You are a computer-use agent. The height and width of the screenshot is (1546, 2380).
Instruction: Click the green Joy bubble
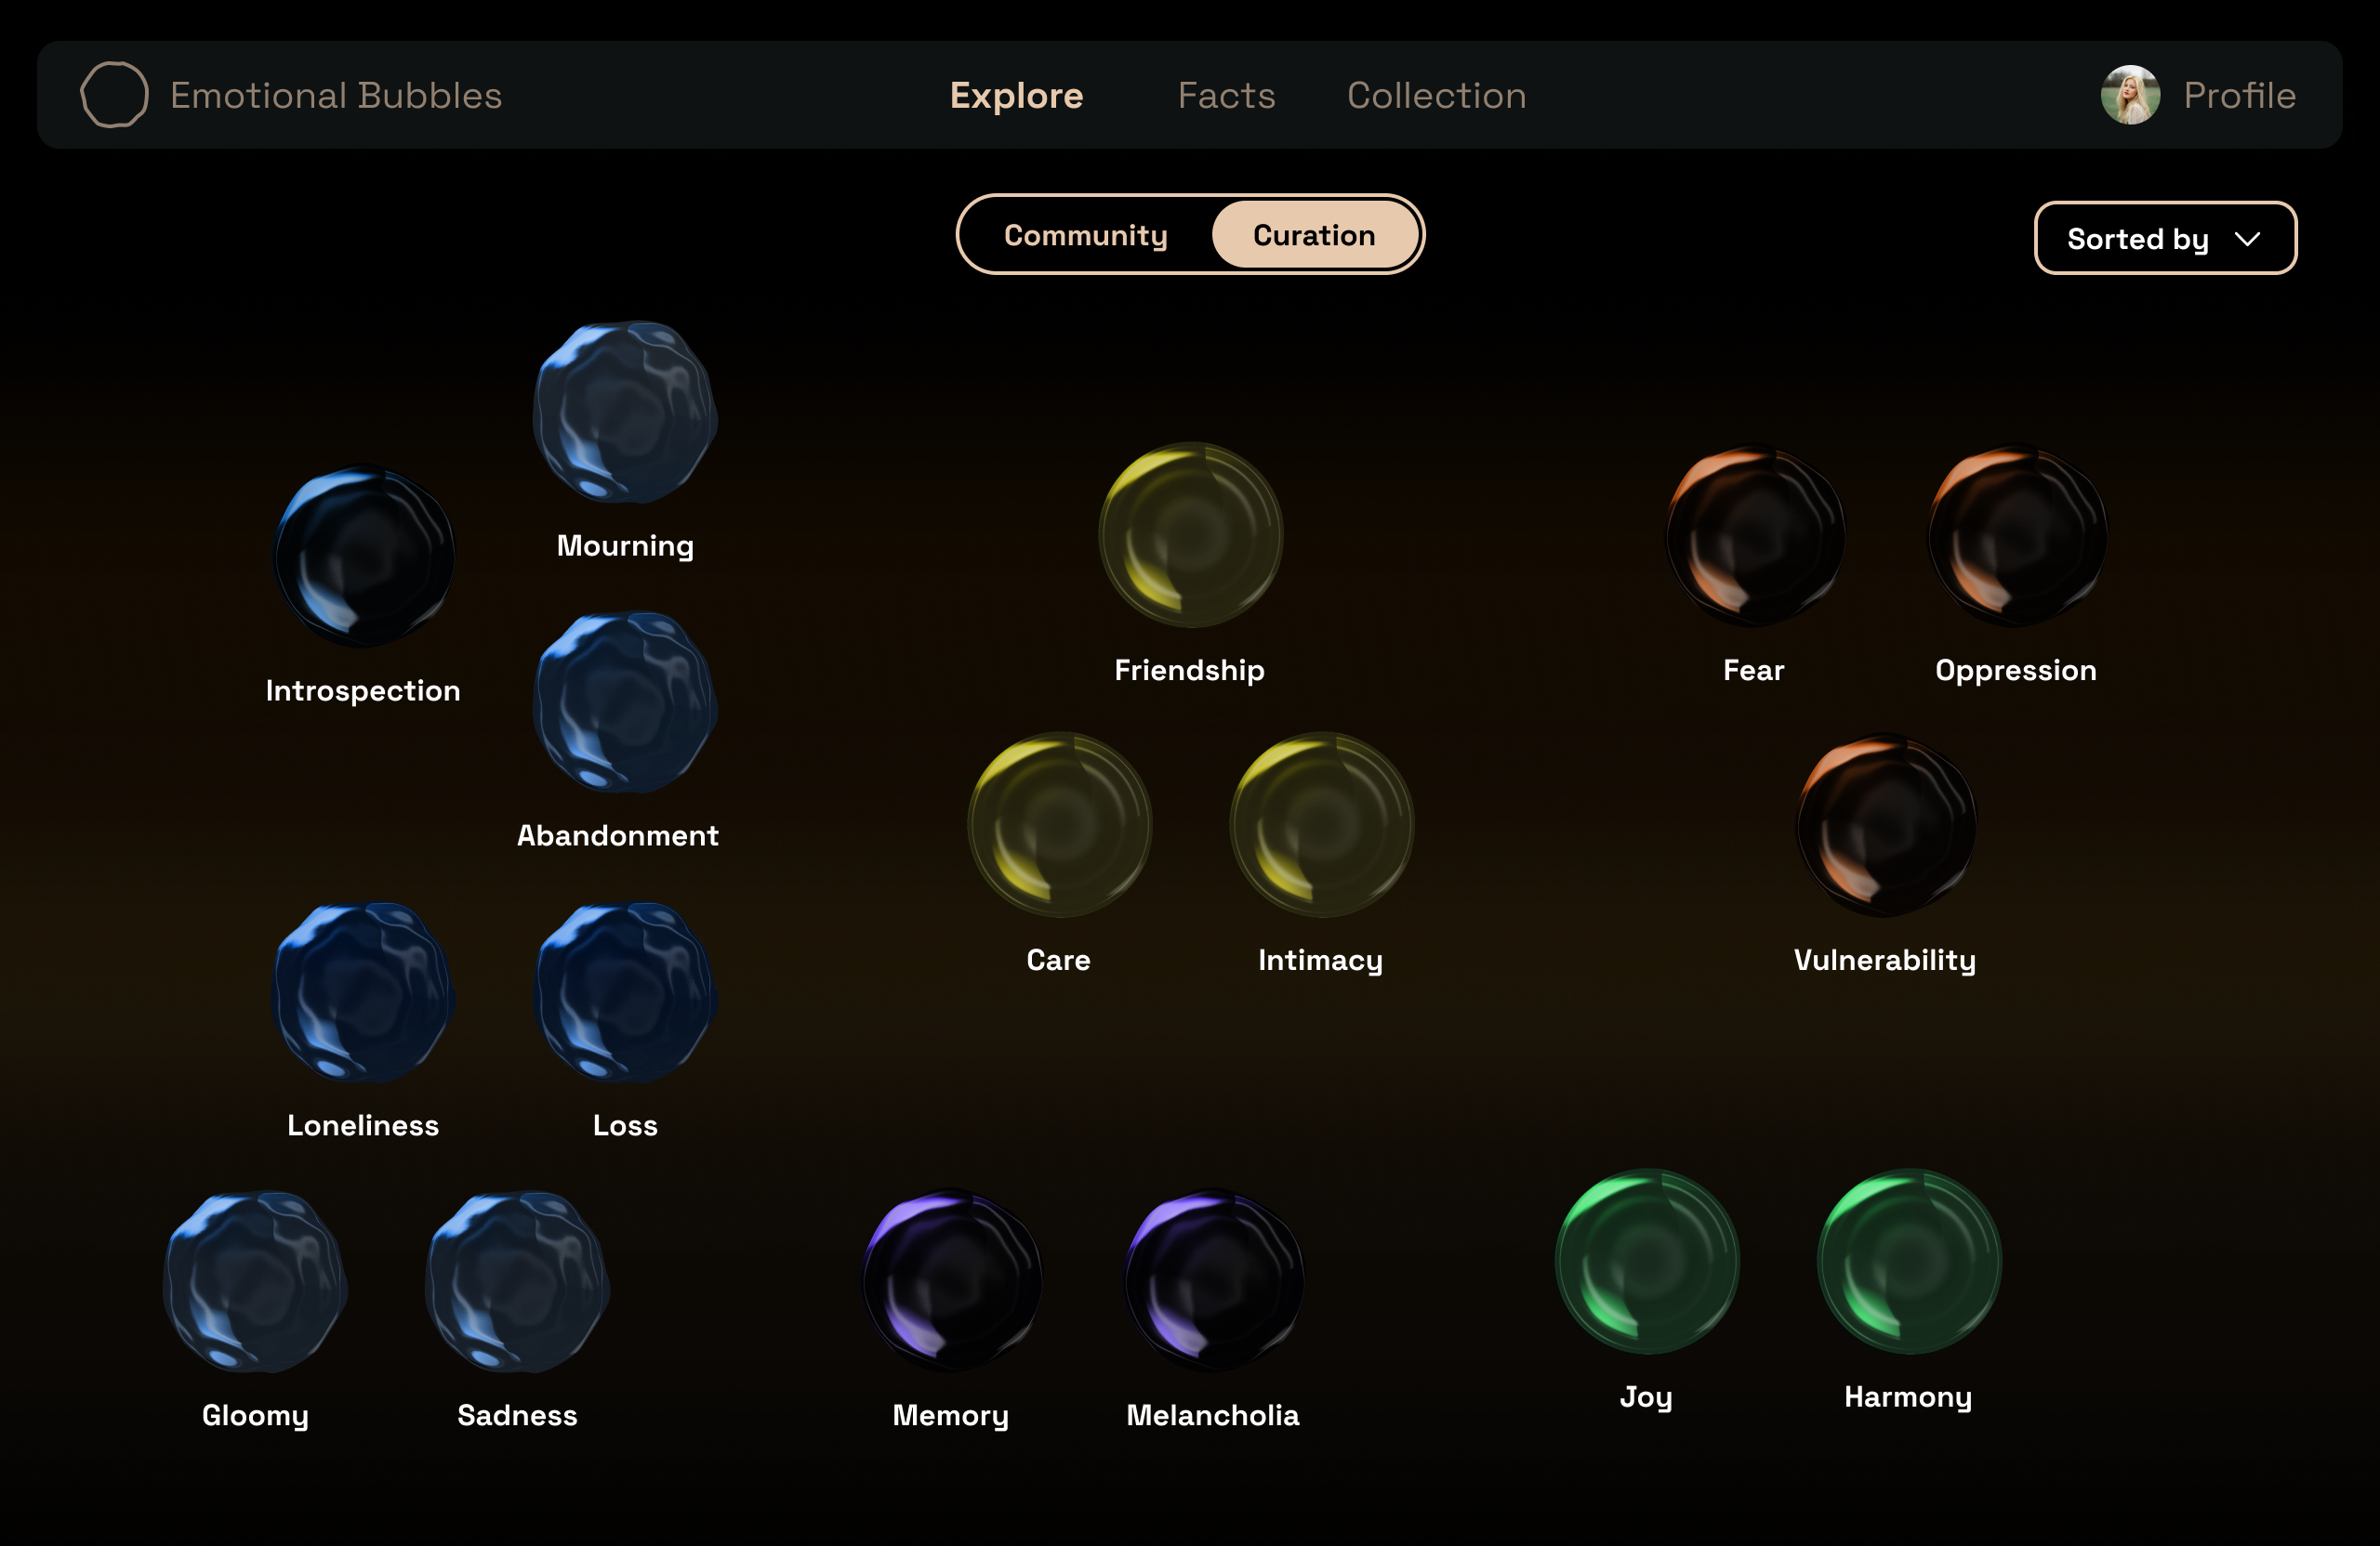(1647, 1263)
